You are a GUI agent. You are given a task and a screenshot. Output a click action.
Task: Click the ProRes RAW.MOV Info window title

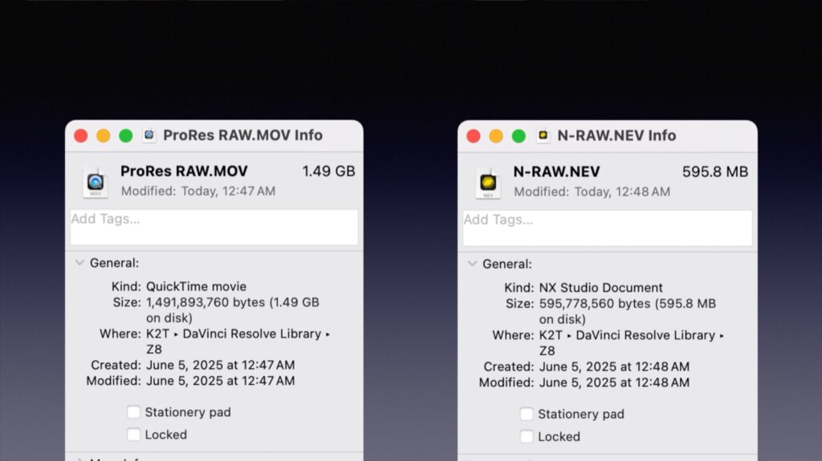pyautogui.click(x=242, y=135)
